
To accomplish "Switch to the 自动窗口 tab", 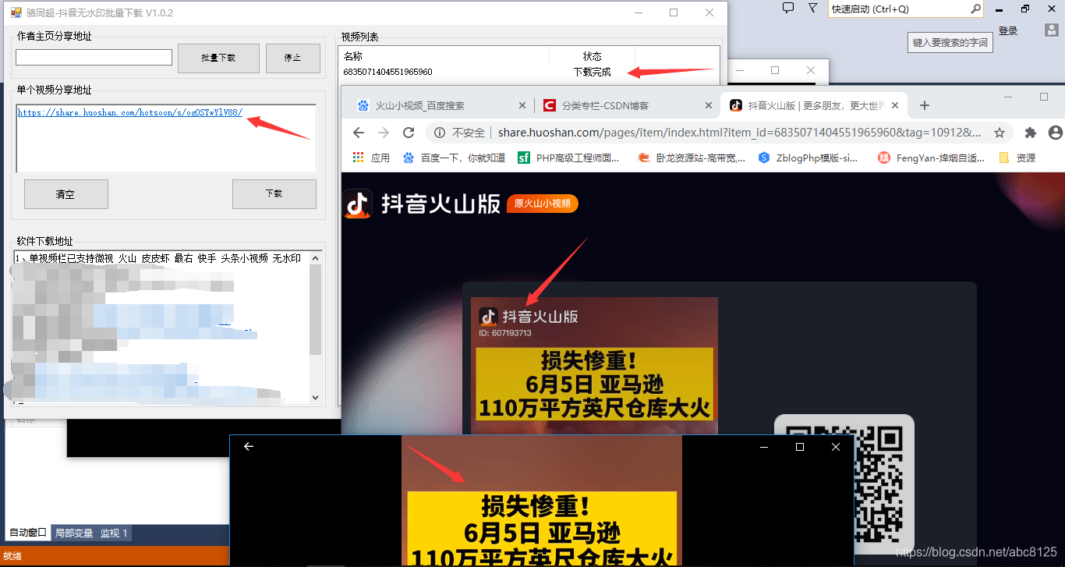I will (28, 533).
